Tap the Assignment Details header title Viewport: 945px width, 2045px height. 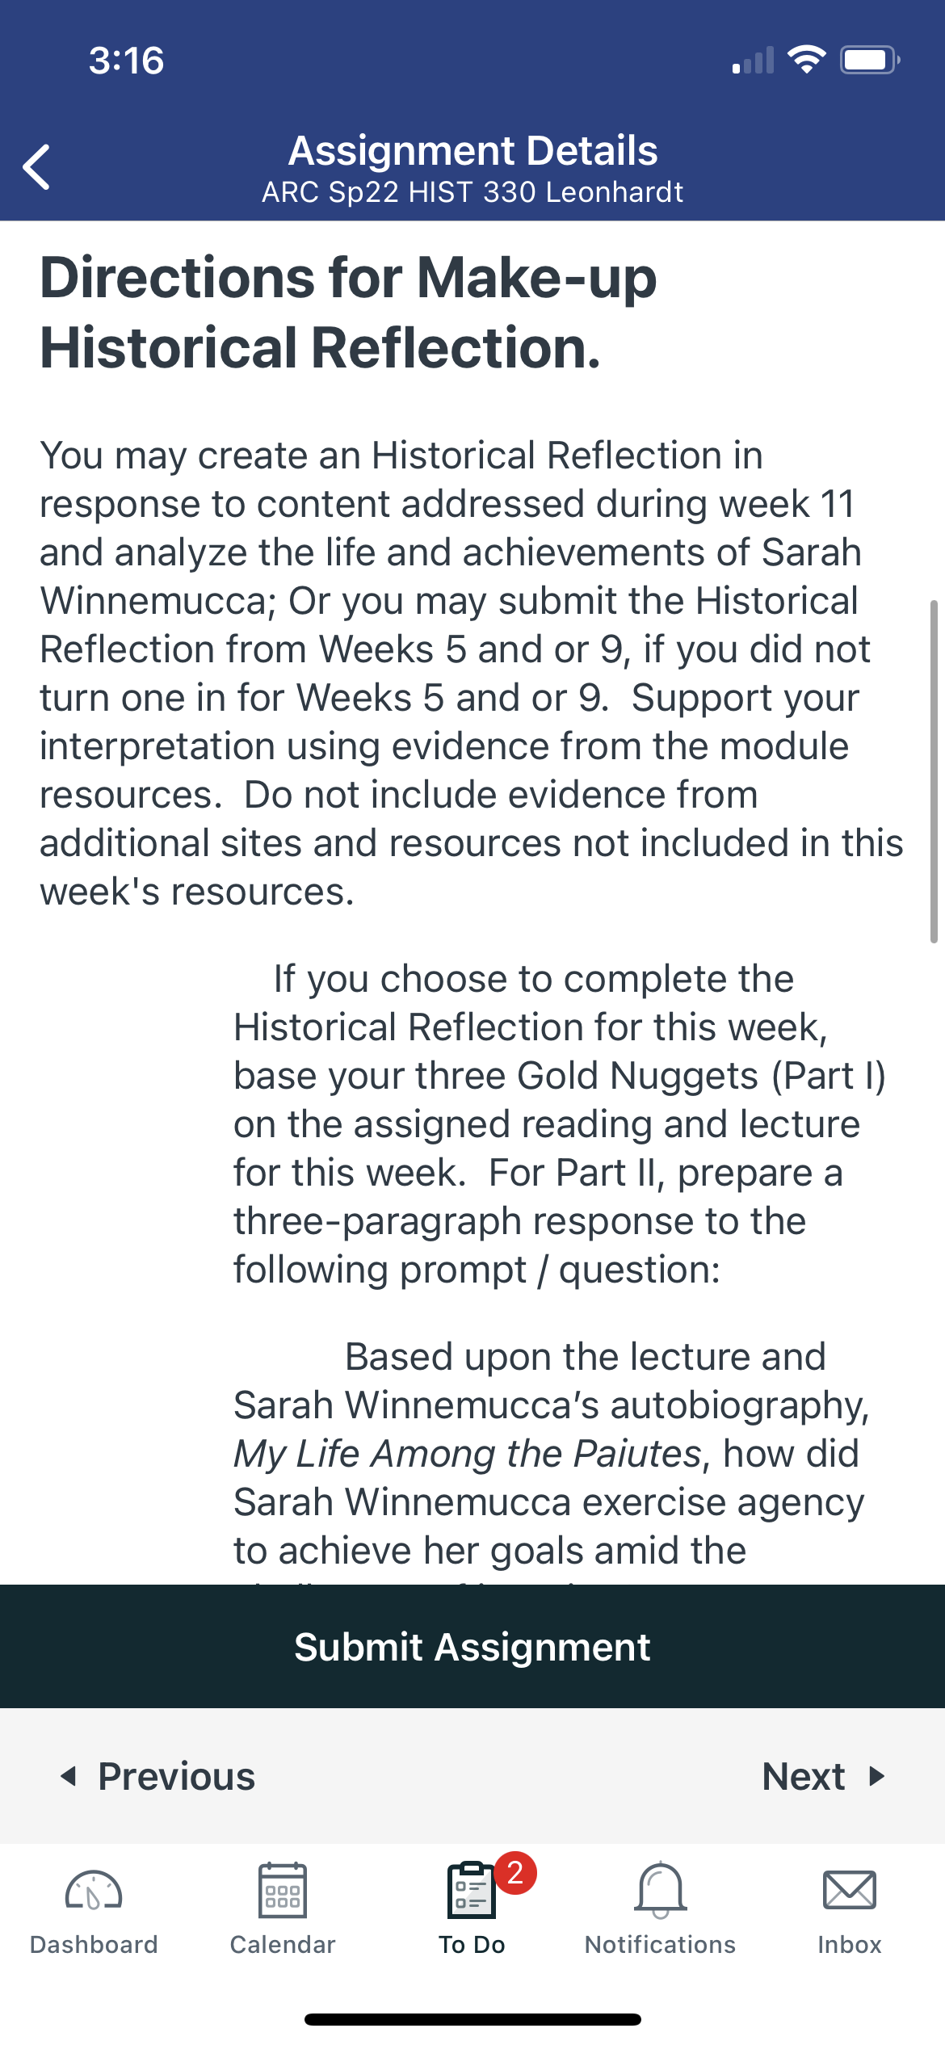tap(472, 151)
